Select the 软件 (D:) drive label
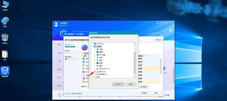 103,71
